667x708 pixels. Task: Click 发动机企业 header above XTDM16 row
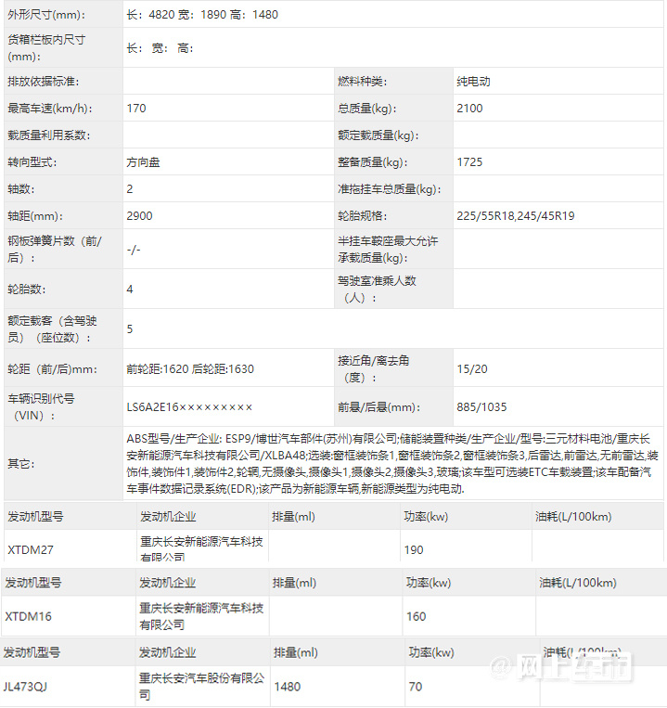167,583
